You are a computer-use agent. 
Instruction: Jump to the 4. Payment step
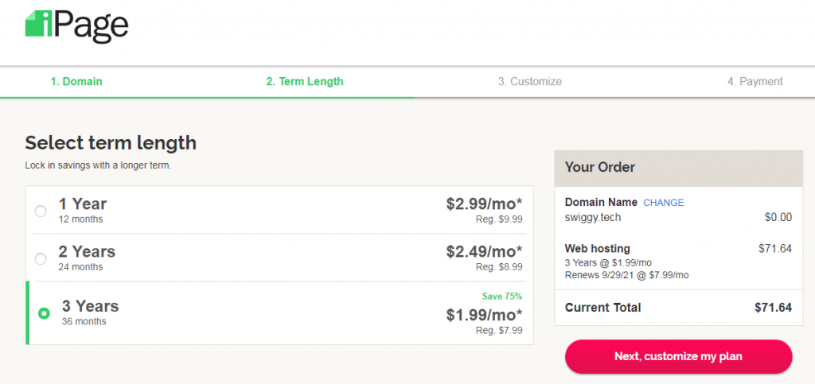tap(755, 81)
